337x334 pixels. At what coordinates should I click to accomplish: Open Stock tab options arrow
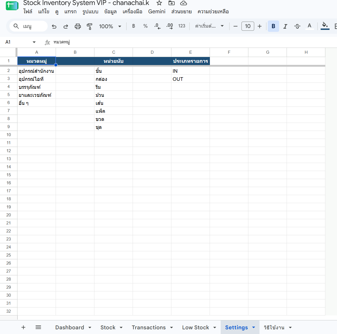click(x=121, y=328)
